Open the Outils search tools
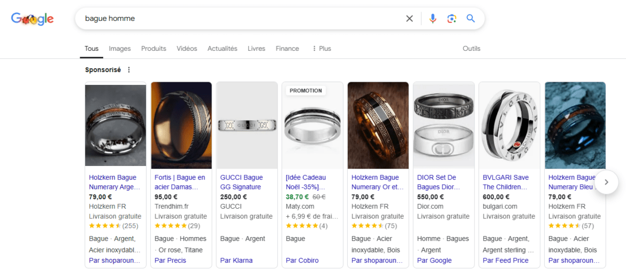 tap(471, 49)
